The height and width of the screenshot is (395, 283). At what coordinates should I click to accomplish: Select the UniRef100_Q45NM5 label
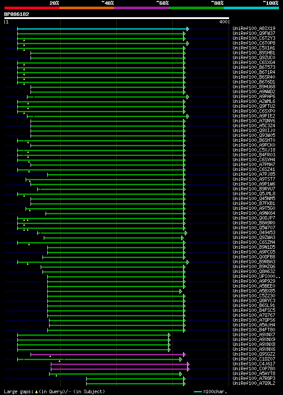(x=254, y=198)
